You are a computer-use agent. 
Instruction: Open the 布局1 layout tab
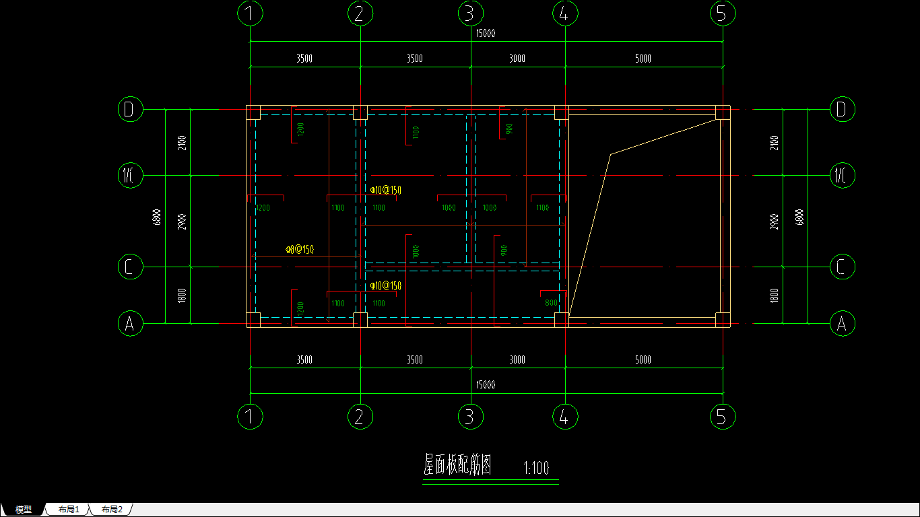pos(69,510)
